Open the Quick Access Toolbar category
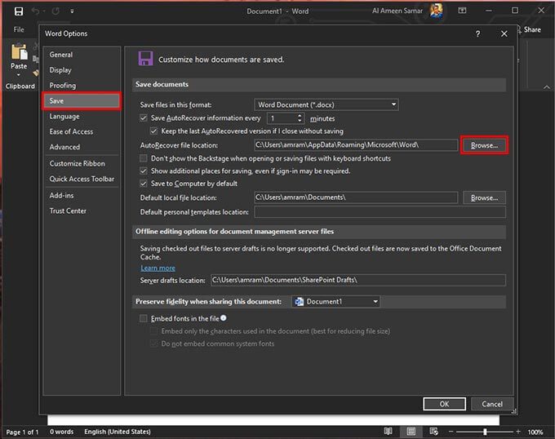 (82, 179)
